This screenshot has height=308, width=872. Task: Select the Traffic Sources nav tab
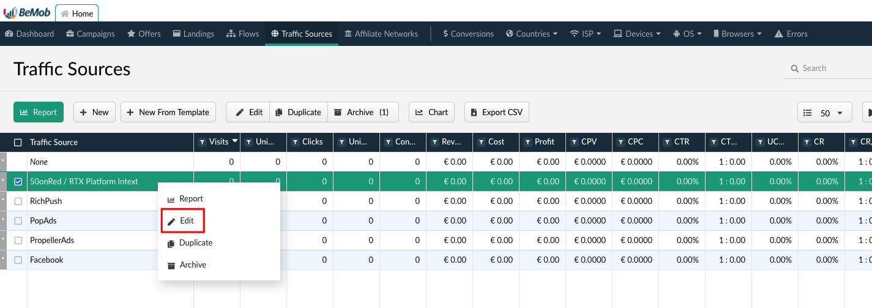click(x=302, y=34)
